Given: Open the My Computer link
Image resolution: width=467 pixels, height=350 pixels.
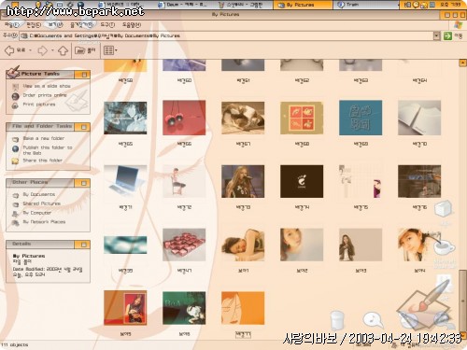Looking at the screenshot, I should click(x=37, y=213).
